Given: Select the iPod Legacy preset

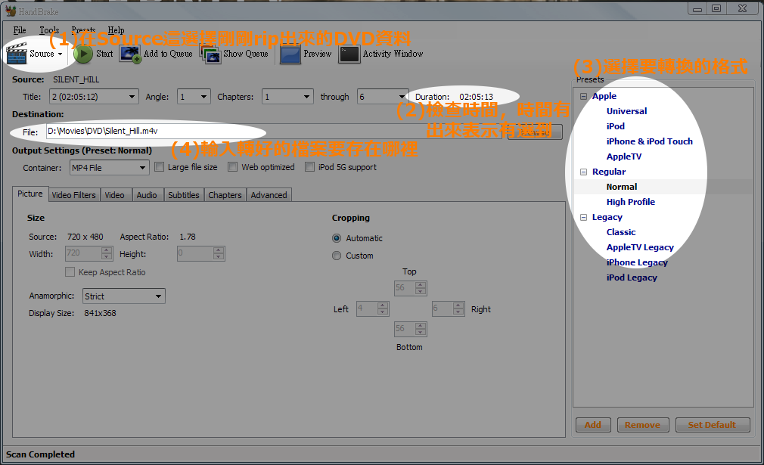Looking at the screenshot, I should point(632,277).
